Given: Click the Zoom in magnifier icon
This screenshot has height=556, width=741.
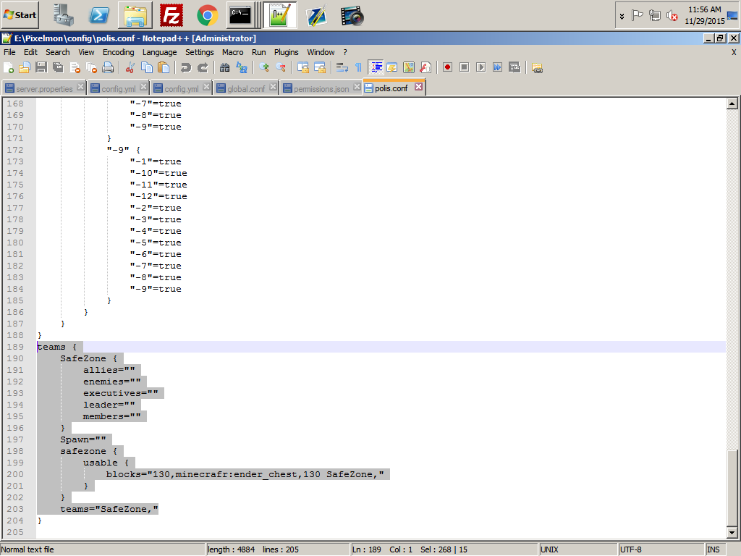Looking at the screenshot, I should [x=263, y=68].
